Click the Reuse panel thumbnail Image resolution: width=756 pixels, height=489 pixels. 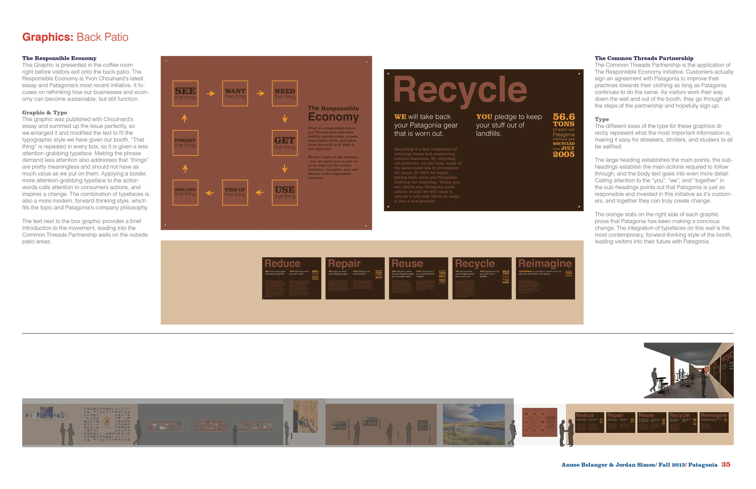pyautogui.click(x=418, y=278)
